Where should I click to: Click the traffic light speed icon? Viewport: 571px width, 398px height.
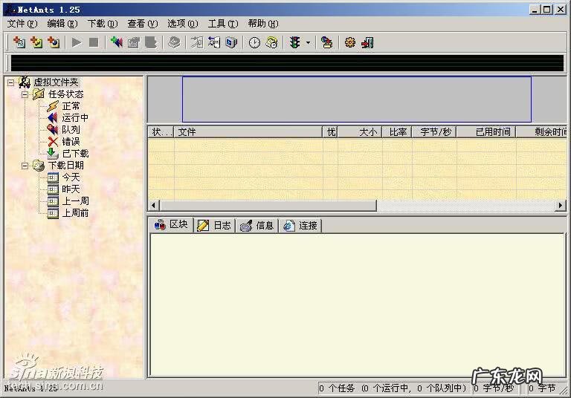295,42
